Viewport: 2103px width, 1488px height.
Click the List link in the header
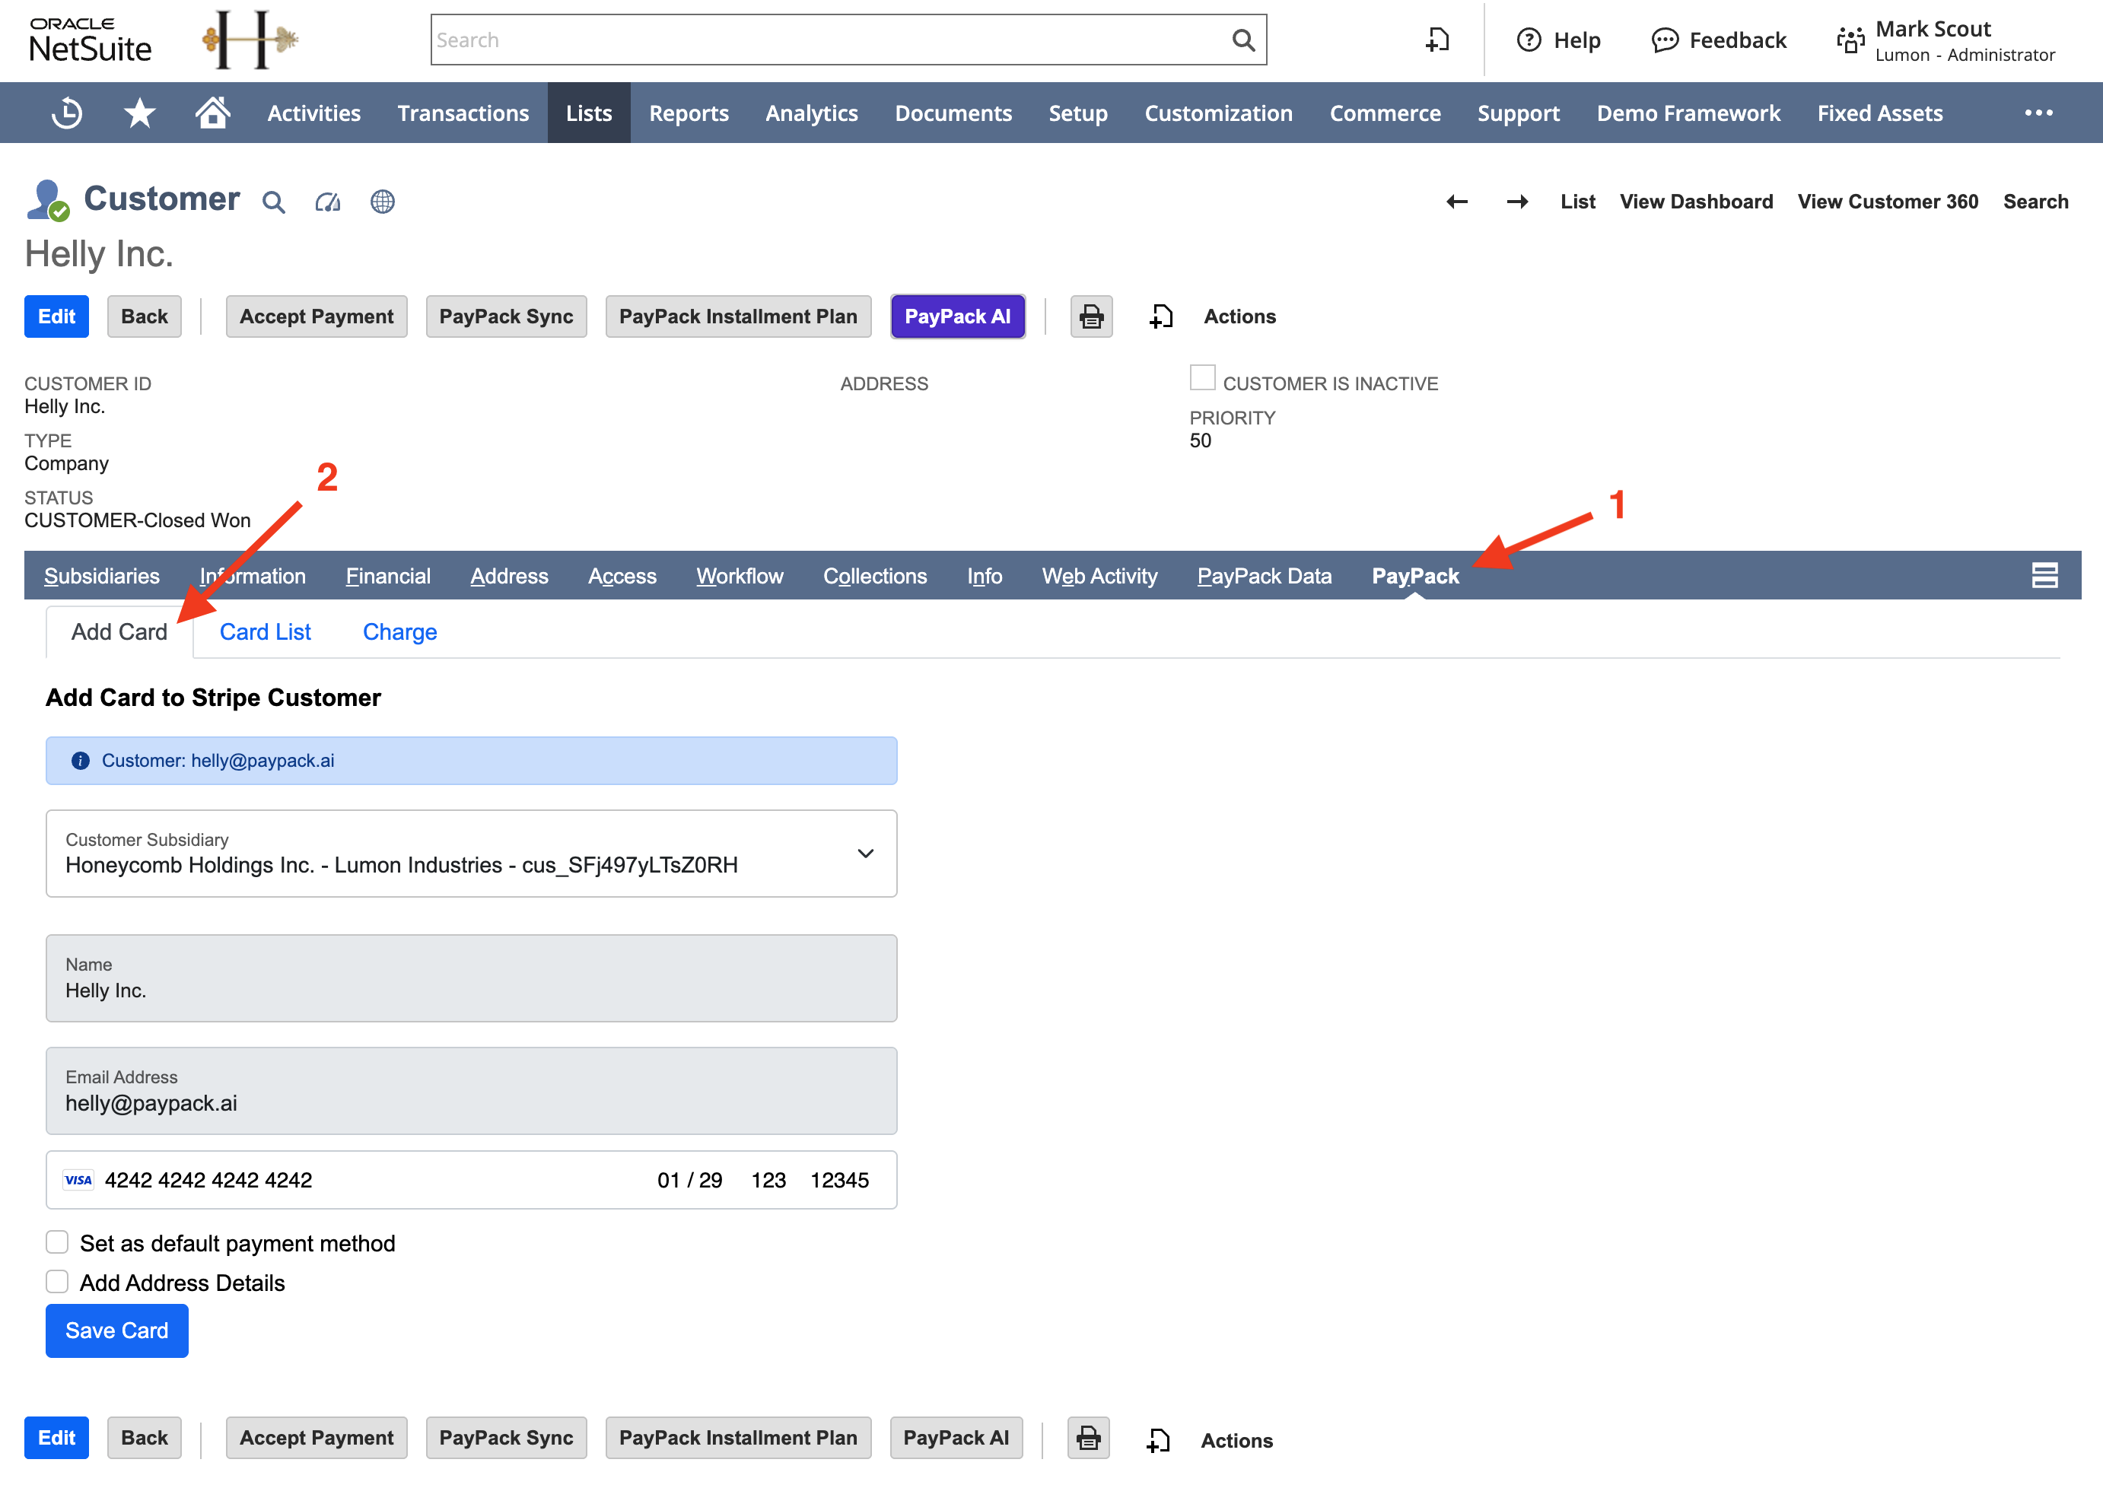click(1577, 202)
